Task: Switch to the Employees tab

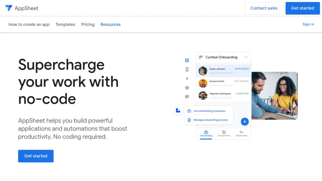Action: point(241,133)
